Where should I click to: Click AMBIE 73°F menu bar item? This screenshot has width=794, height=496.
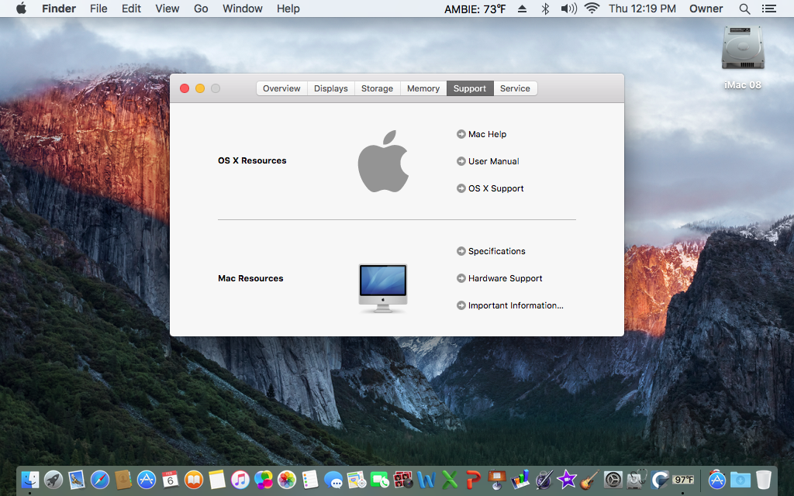coord(475,9)
